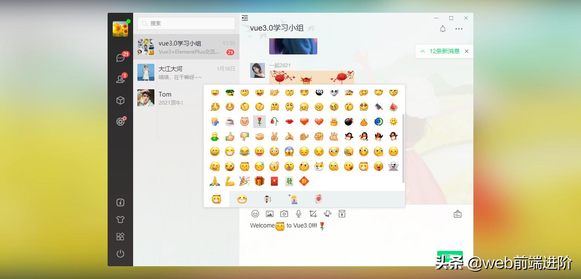The width and height of the screenshot is (581, 279).
Task: Open the red packet transfer icon
Action: click(342, 214)
